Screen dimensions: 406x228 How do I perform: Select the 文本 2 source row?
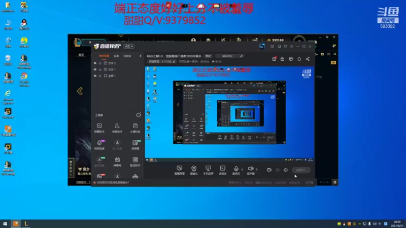(117, 63)
